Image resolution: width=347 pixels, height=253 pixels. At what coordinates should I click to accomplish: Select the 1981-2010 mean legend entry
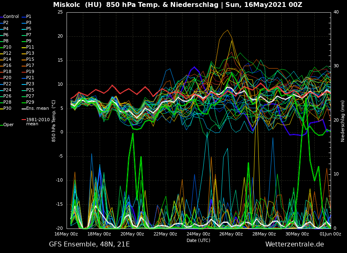point(38,122)
